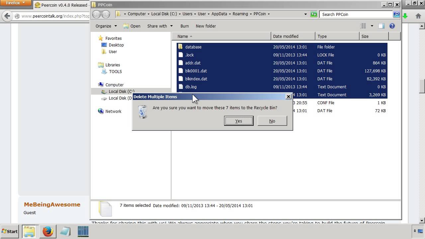Select Local Disk (C:) in navigation pane
The width and height of the screenshot is (425, 239).
click(122, 91)
